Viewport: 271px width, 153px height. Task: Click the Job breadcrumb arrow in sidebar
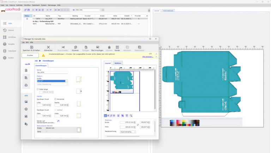pyautogui.click(x=29, y=64)
